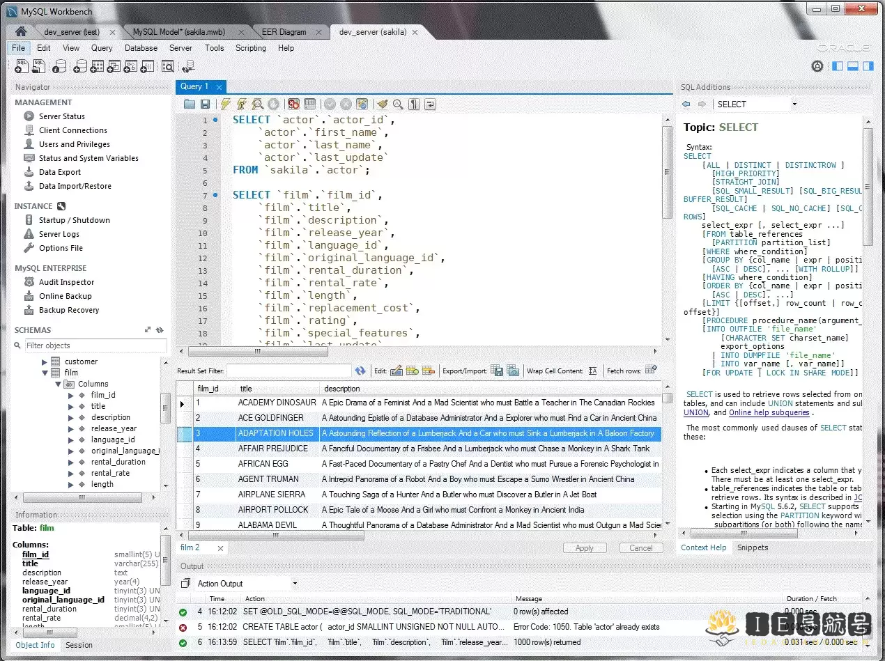Screen dimensions: 885x661
Task: Toggle stop-on-error for script execution
Action: coord(294,104)
